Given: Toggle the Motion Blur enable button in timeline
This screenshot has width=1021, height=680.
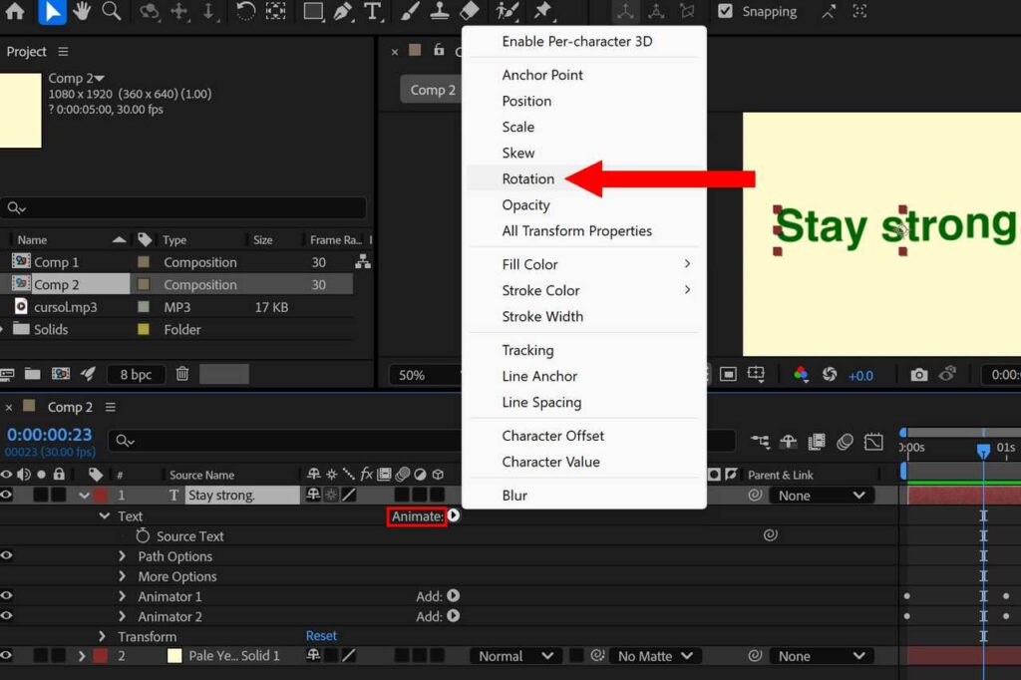Looking at the screenshot, I should [845, 443].
